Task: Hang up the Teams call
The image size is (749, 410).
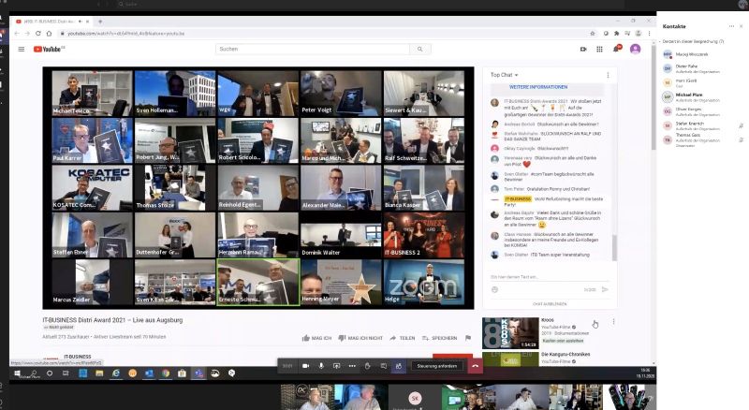Action: pos(475,366)
